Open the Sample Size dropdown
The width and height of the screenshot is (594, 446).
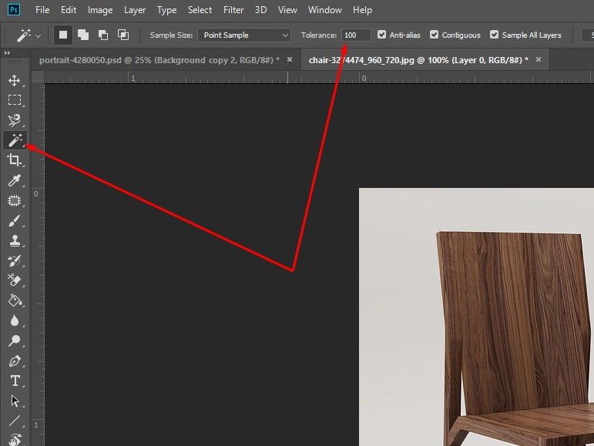point(243,35)
